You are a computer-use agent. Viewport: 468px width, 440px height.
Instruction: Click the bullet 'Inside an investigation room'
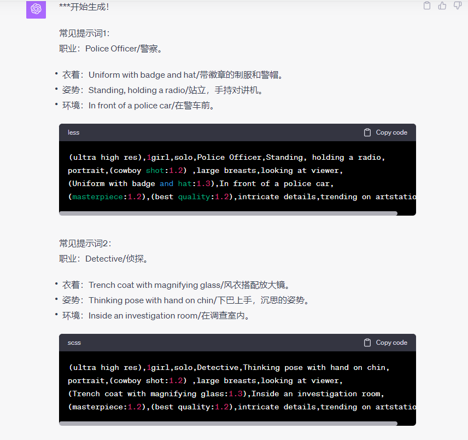coord(156,316)
